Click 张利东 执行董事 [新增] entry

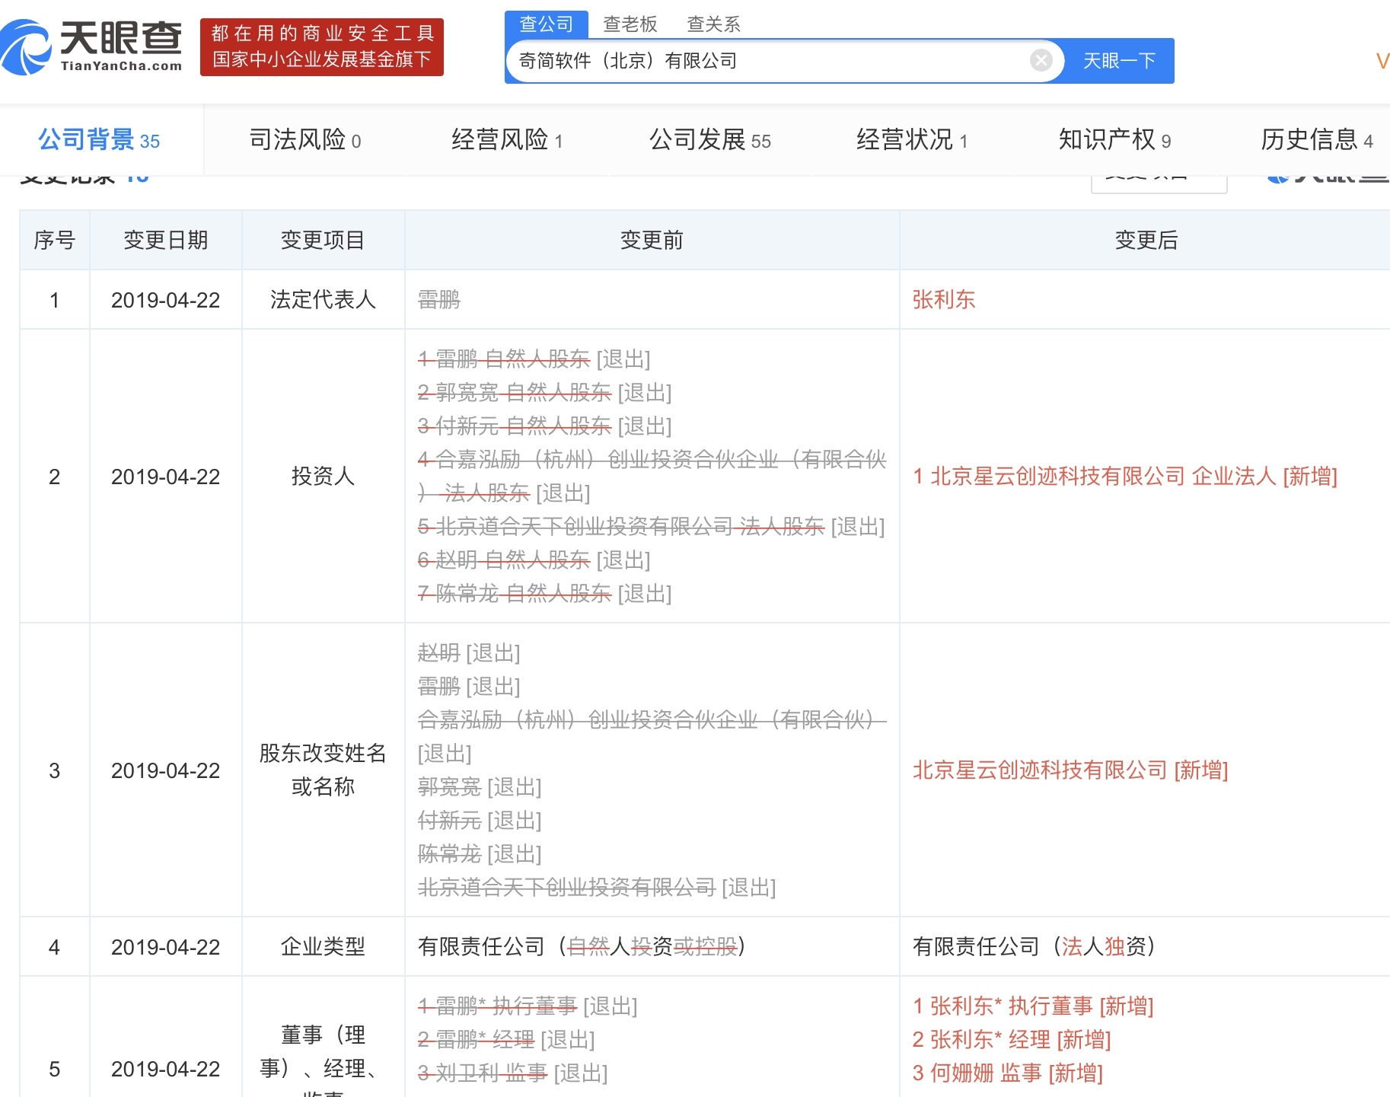(x=1033, y=1006)
